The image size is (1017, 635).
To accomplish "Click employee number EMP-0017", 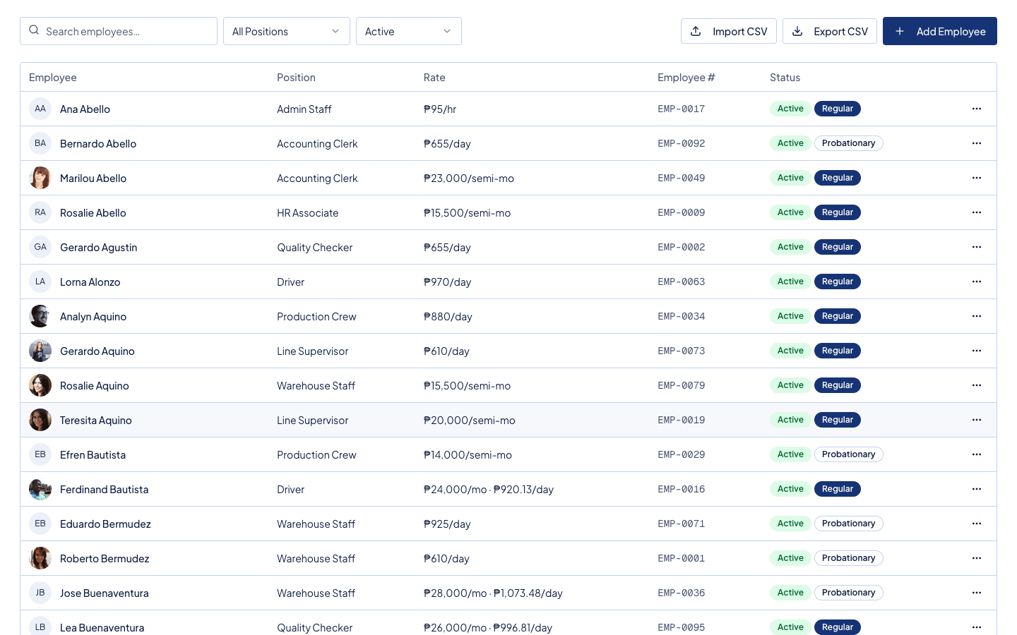I will coord(682,109).
